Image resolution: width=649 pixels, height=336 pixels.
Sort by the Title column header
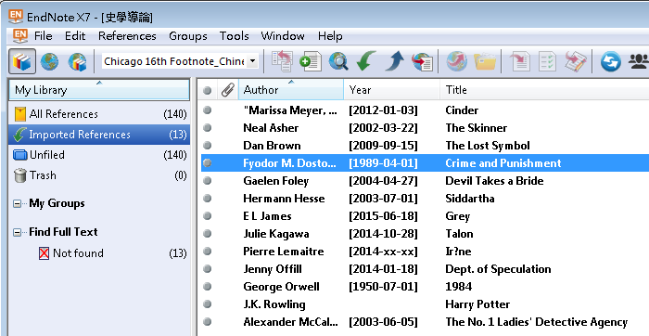point(544,90)
